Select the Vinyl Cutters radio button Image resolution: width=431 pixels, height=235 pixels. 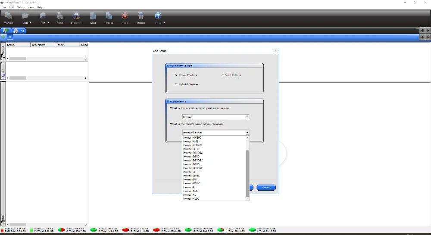click(x=223, y=75)
